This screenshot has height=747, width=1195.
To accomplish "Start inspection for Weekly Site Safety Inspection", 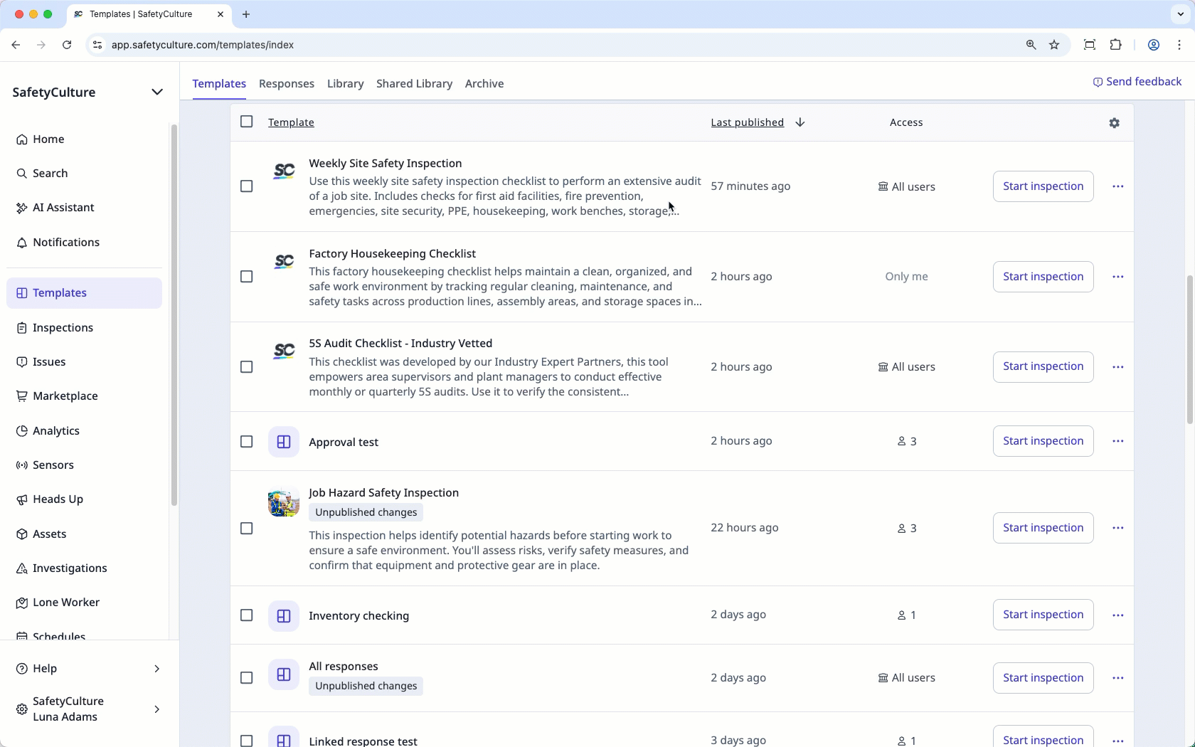I will [x=1043, y=186].
